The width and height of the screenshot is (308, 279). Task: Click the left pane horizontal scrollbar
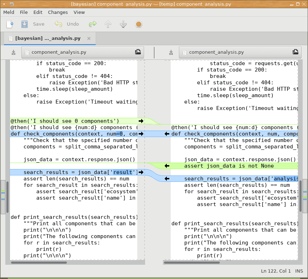[x=39, y=263]
